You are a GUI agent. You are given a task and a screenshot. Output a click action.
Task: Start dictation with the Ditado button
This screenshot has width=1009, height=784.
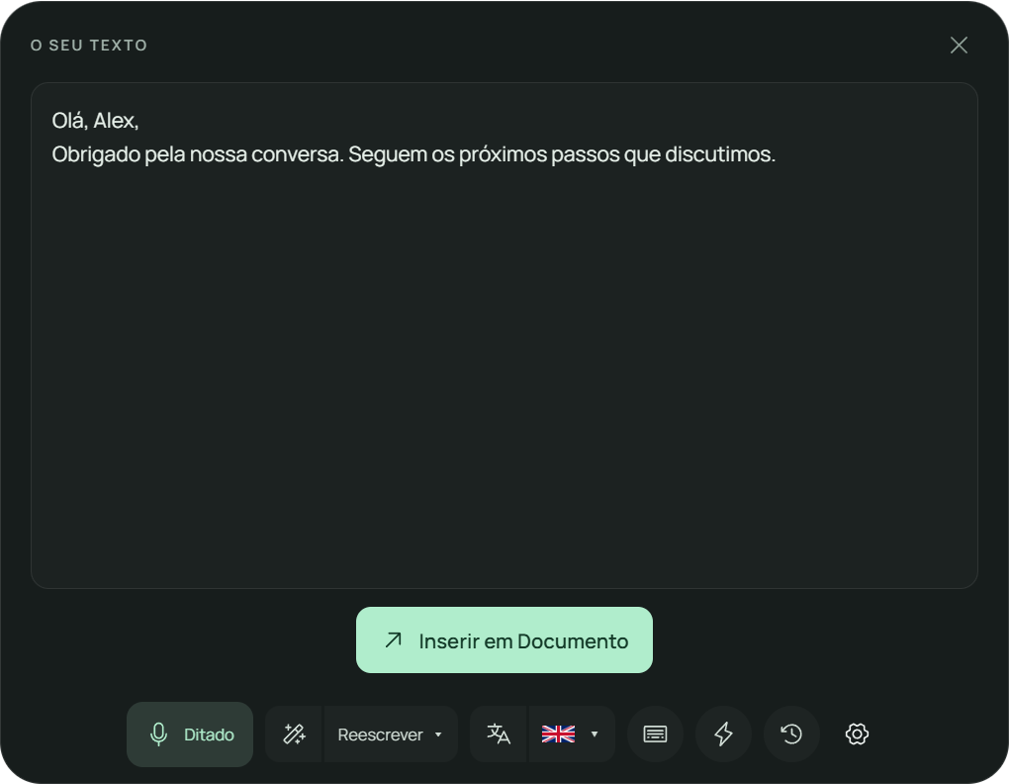click(190, 734)
